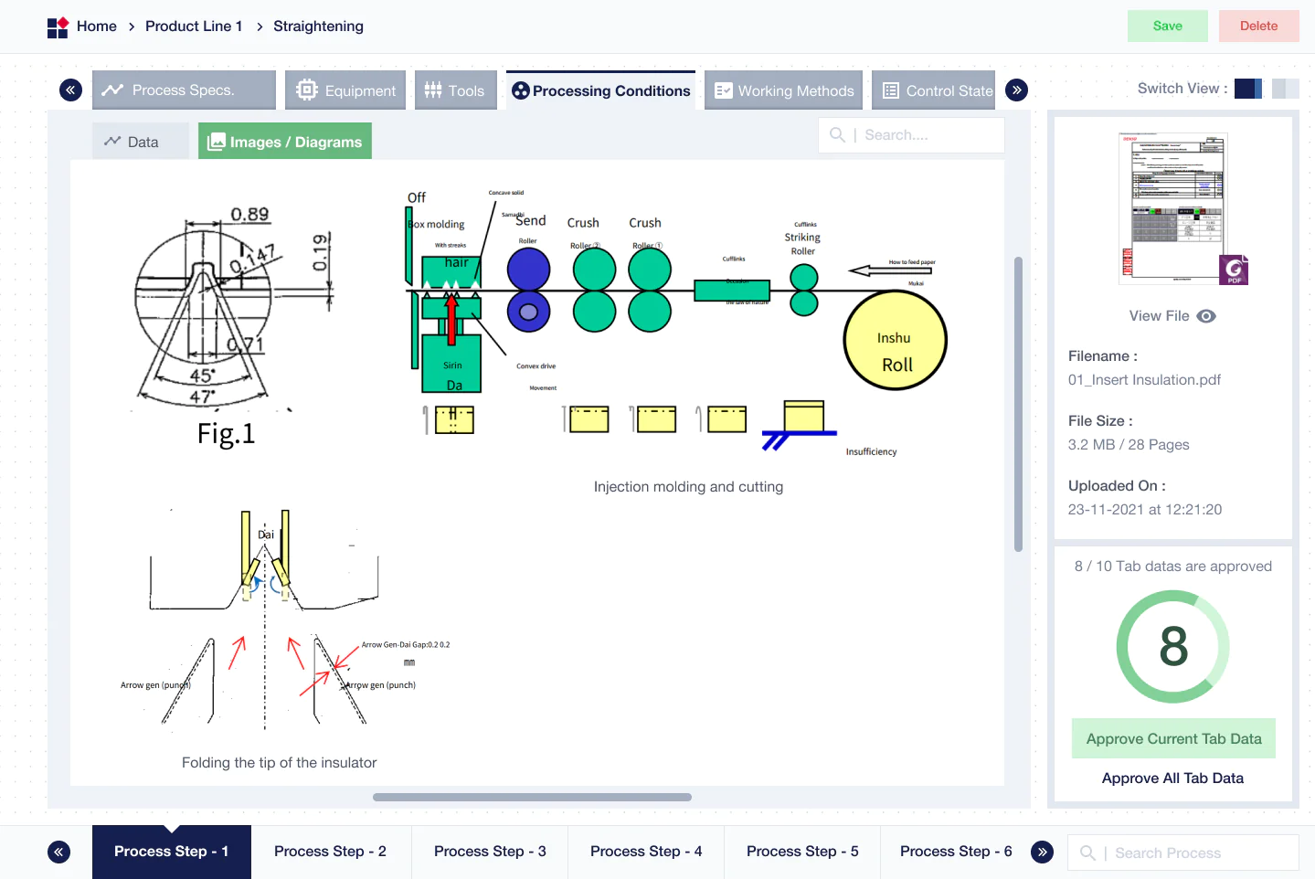The height and width of the screenshot is (879, 1315).
Task: Click the Tools icon
Action: (x=433, y=90)
